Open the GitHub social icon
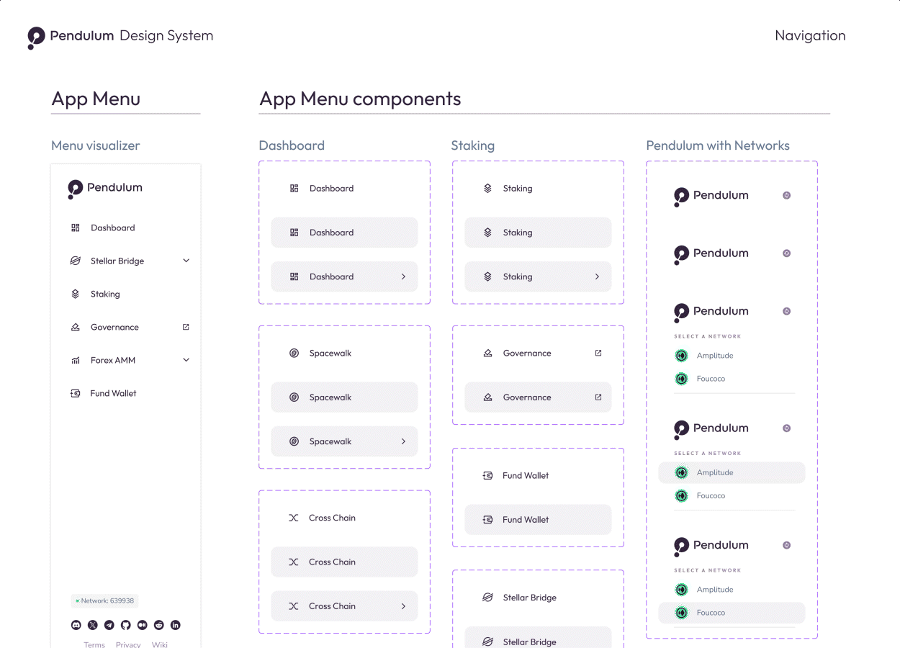The image size is (900, 648). 126,625
